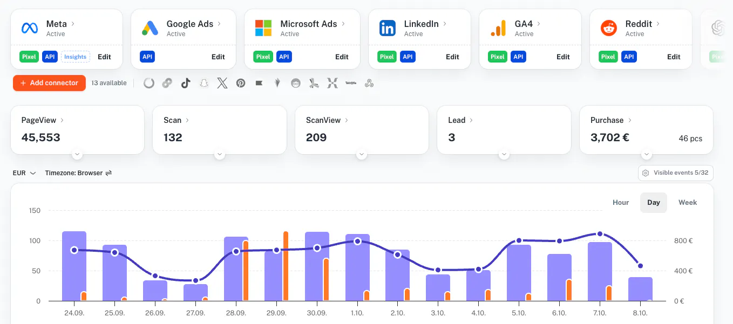The width and height of the screenshot is (733, 324).
Task: Click the purple bar for 30.09.
Action: tap(317, 266)
